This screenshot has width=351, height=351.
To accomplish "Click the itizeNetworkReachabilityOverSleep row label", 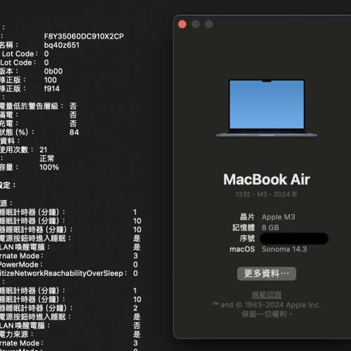I will click(x=63, y=273).
